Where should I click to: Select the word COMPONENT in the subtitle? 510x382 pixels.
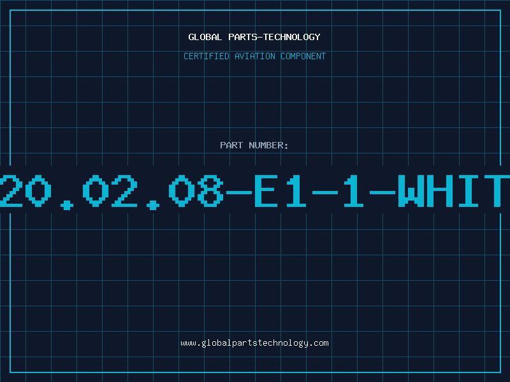click(303, 56)
